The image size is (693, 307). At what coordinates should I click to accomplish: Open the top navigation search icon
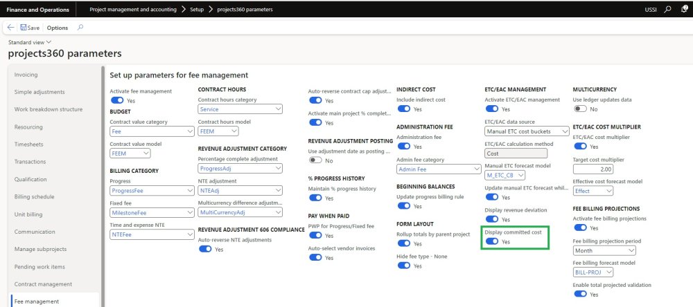pyautogui.click(x=667, y=10)
